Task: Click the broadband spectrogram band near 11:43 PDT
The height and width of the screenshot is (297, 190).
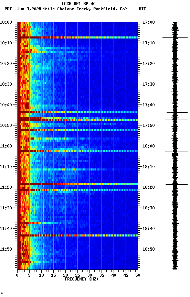Action: coord(77,235)
